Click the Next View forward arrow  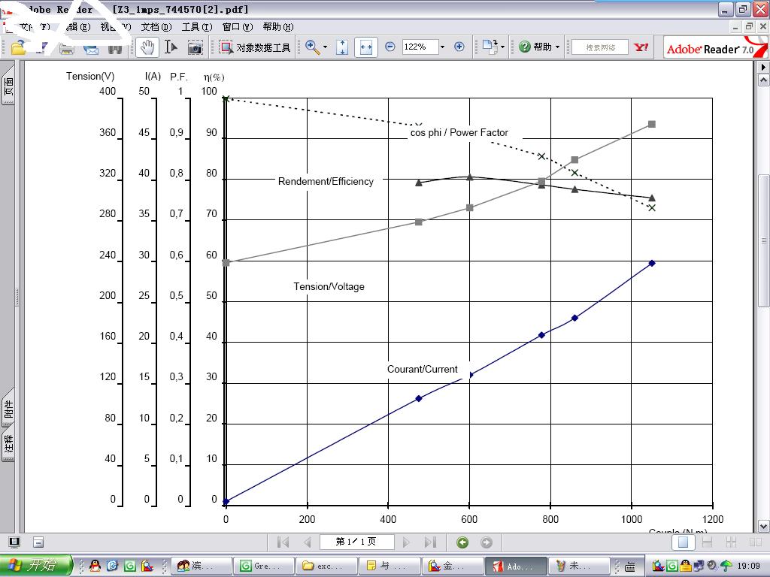(487, 542)
